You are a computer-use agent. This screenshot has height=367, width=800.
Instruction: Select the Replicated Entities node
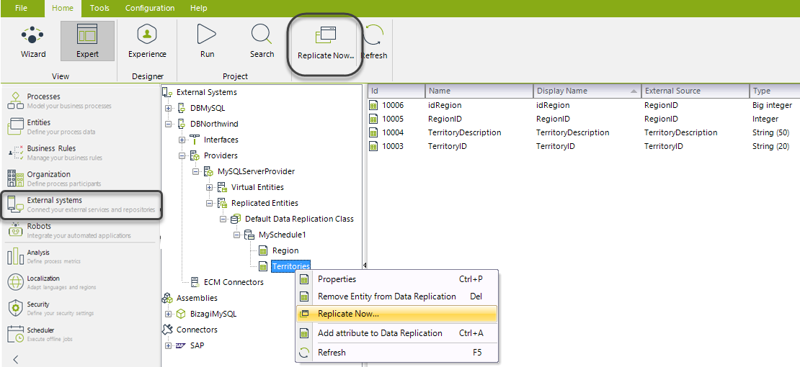click(265, 203)
